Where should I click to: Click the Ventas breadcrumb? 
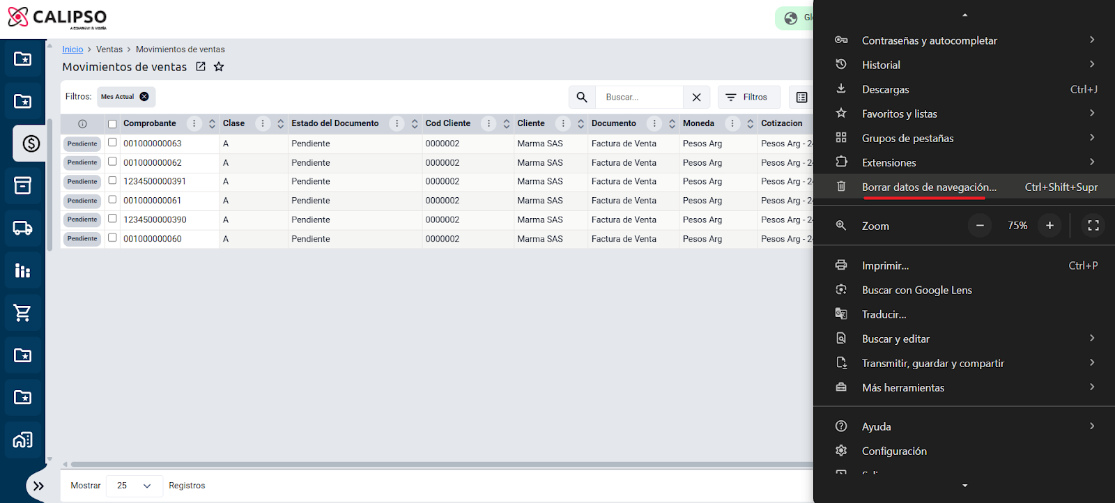click(109, 49)
